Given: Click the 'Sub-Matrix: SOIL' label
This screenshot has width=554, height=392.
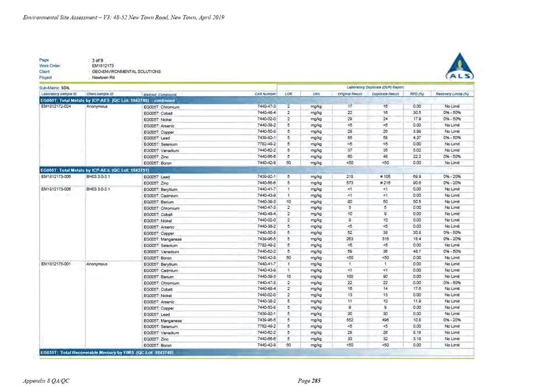Looking at the screenshot, I should pos(55,88).
